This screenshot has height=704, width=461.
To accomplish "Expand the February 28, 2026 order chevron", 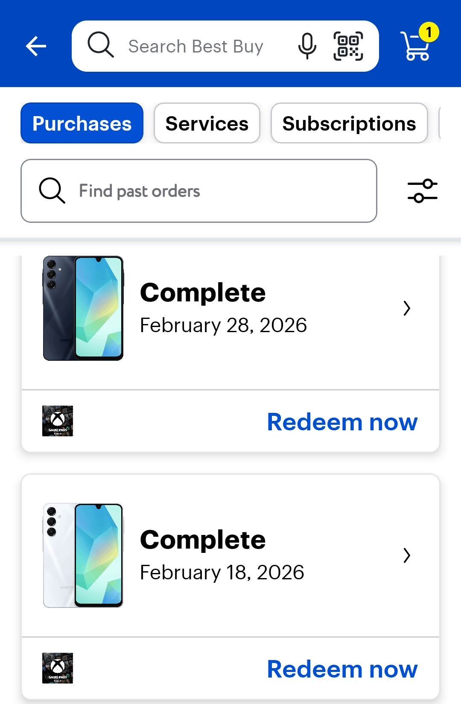I will 407,308.
